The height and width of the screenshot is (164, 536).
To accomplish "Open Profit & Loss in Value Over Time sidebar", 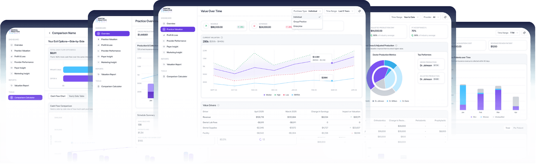I will (172, 35).
